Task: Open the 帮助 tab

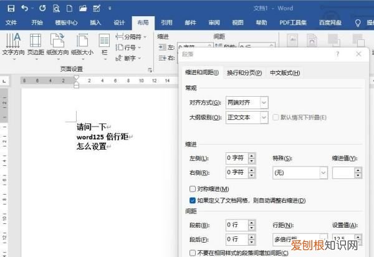Action: (261, 22)
